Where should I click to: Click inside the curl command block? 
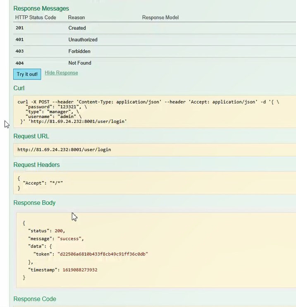point(149,111)
